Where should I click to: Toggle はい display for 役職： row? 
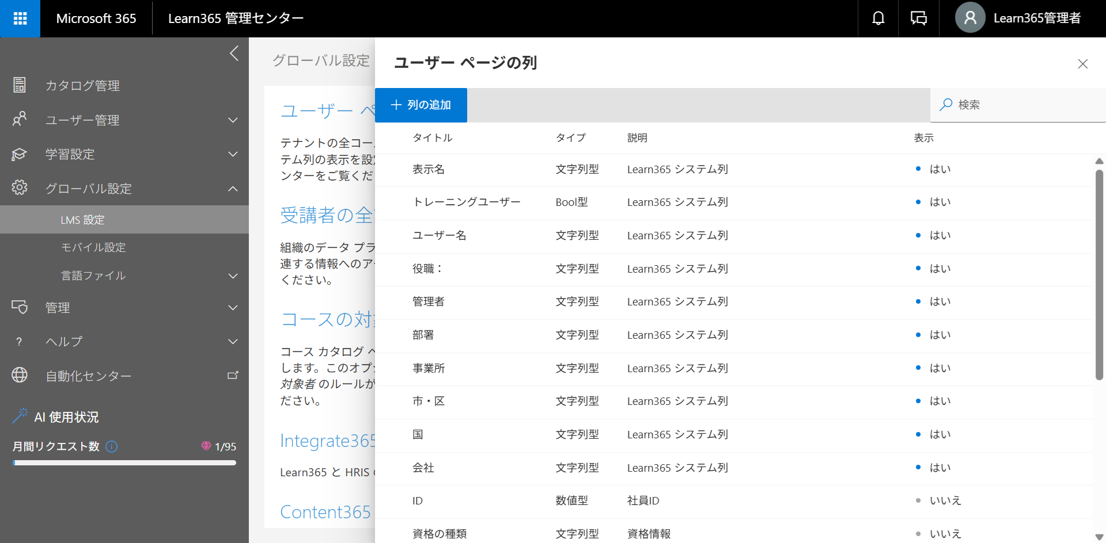coord(933,269)
